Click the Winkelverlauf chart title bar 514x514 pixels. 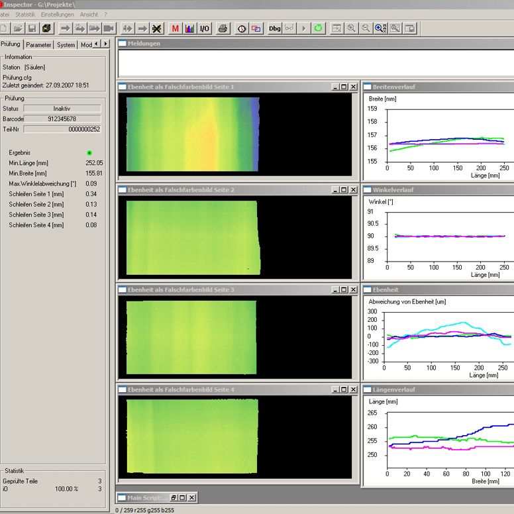point(438,190)
